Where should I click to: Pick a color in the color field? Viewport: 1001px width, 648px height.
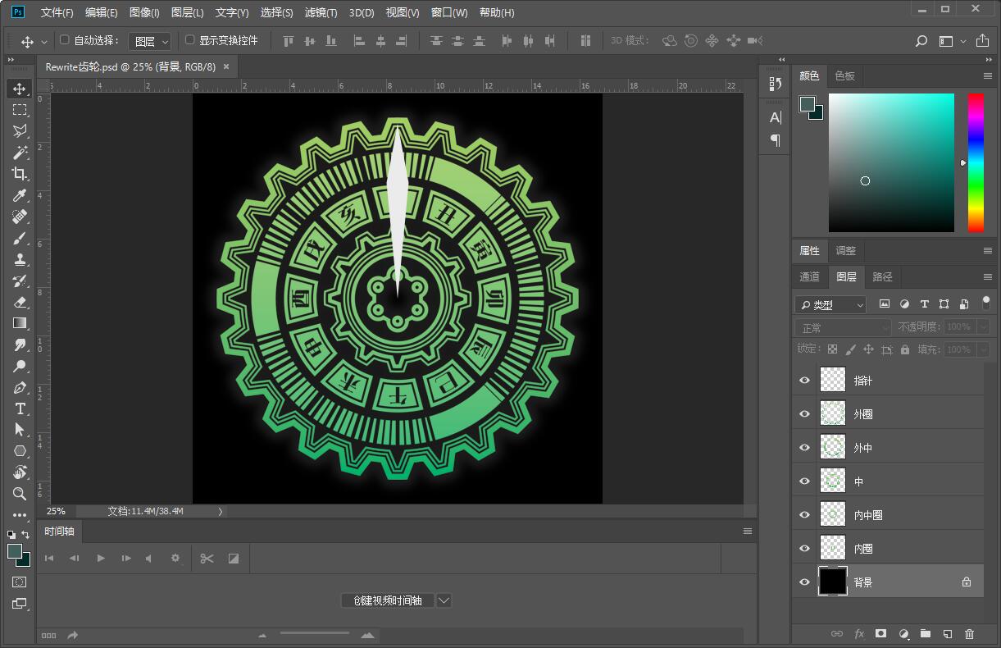coord(891,162)
